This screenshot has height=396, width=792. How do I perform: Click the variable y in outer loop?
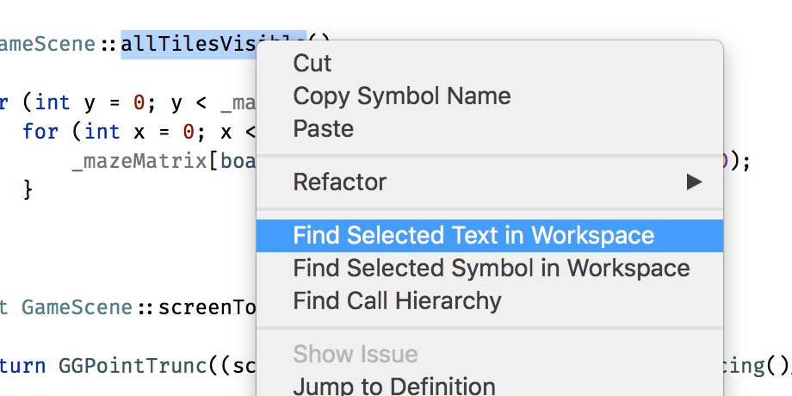[x=90, y=103]
